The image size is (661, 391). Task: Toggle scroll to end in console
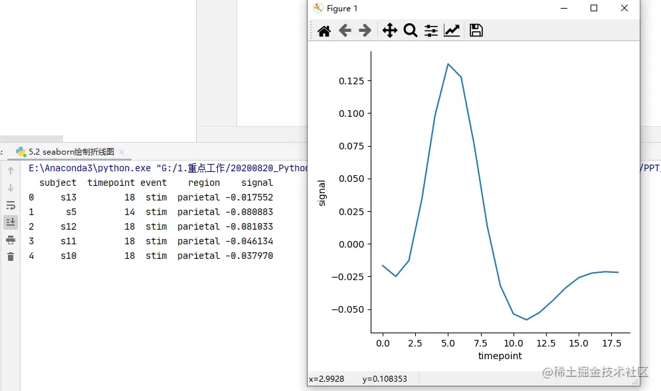click(x=11, y=222)
